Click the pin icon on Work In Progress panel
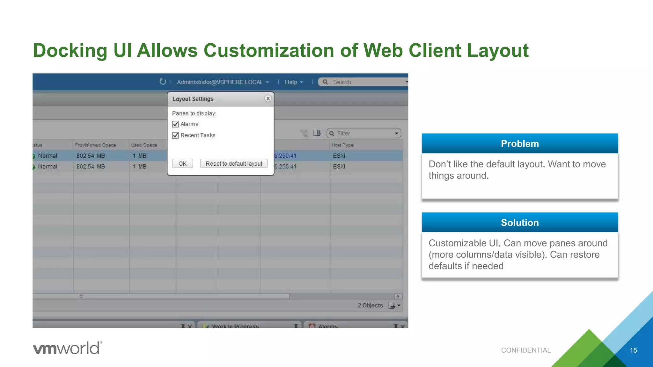The height and width of the screenshot is (367, 653). [x=296, y=326]
